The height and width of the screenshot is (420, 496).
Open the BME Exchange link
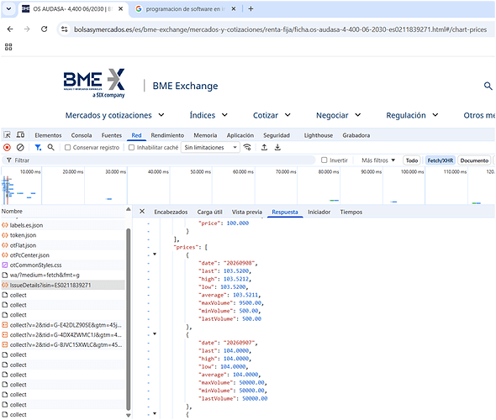pos(185,86)
